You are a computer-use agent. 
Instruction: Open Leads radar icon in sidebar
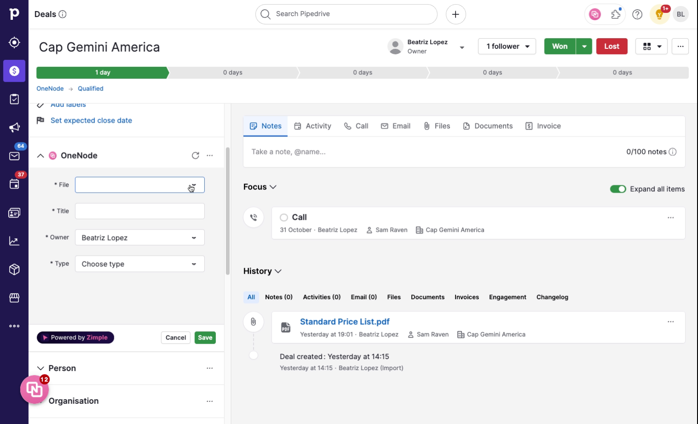[14, 42]
